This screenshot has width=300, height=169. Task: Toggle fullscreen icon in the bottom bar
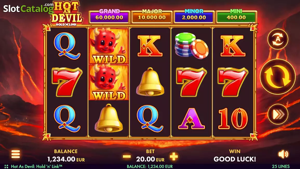pos(6,166)
